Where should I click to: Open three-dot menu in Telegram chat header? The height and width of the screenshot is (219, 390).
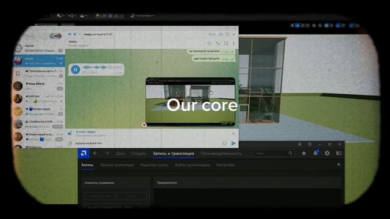coord(233,43)
